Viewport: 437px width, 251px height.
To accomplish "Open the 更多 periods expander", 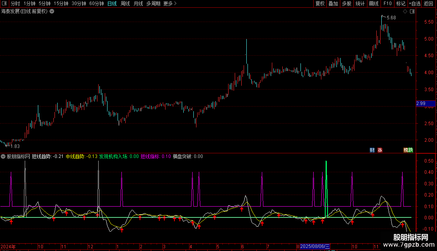I will click(x=170, y=4).
